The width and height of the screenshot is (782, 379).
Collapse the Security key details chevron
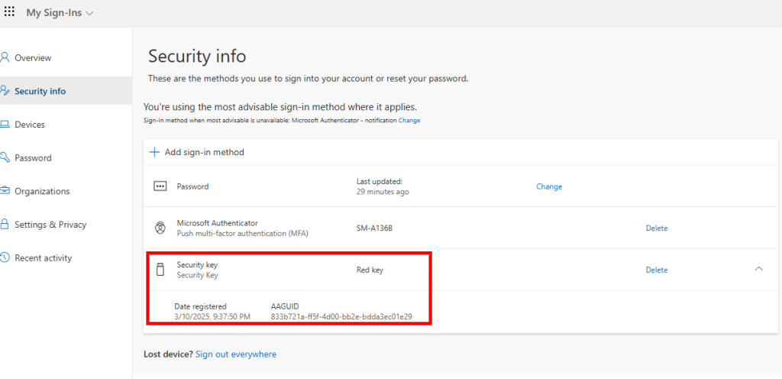[x=758, y=269]
